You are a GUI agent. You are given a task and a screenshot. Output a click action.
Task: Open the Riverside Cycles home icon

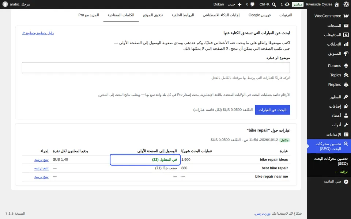pos(337,4)
